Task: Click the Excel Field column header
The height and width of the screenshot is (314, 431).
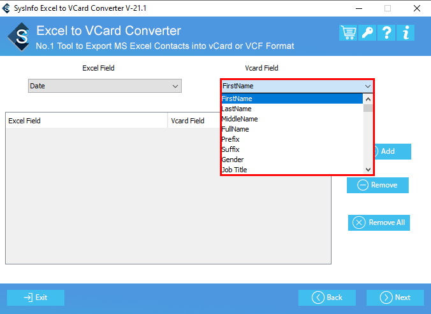Action: coord(87,121)
